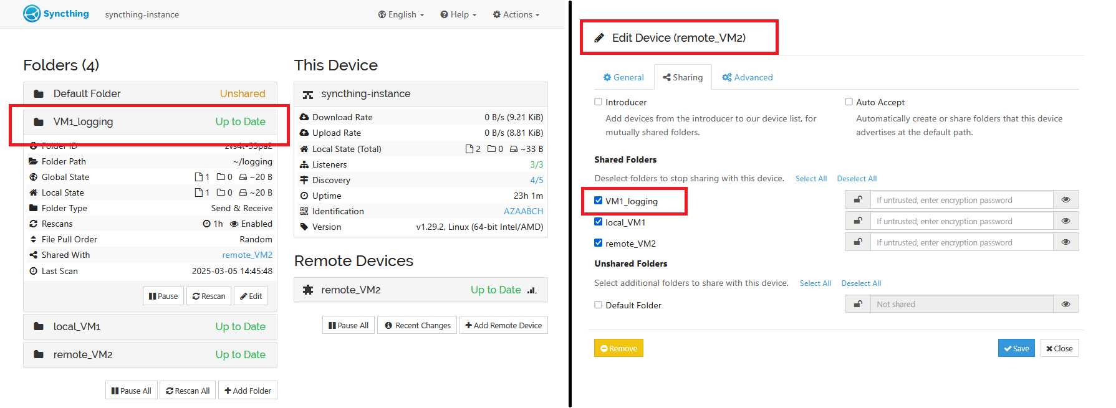Viewport: 1116px width, 408px height.
Task: Click the Folder Type folder icon
Action: click(34, 208)
